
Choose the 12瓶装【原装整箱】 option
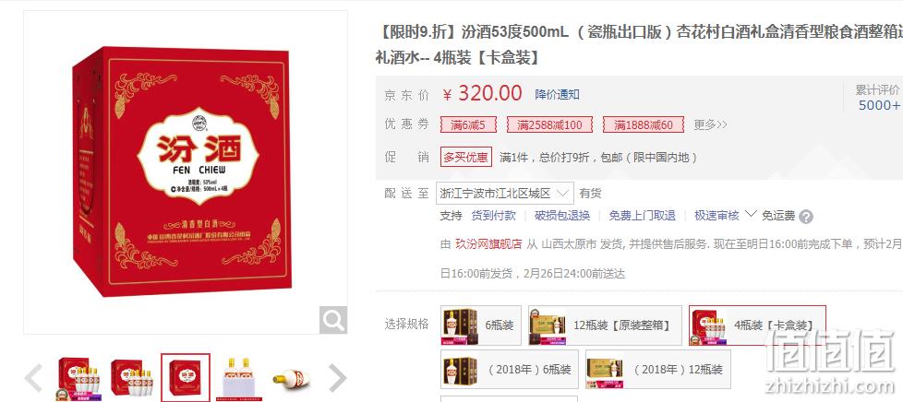(605, 325)
